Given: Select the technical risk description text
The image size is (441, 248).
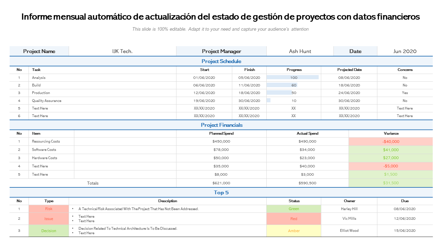Looking at the screenshot, I should click(x=139, y=209).
